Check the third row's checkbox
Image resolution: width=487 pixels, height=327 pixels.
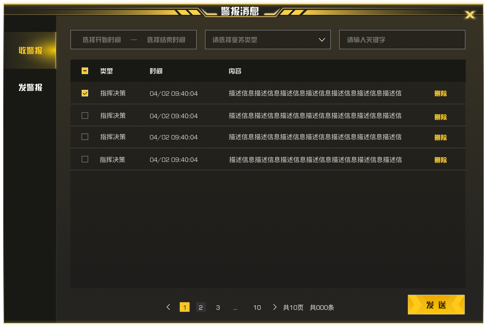point(85,137)
